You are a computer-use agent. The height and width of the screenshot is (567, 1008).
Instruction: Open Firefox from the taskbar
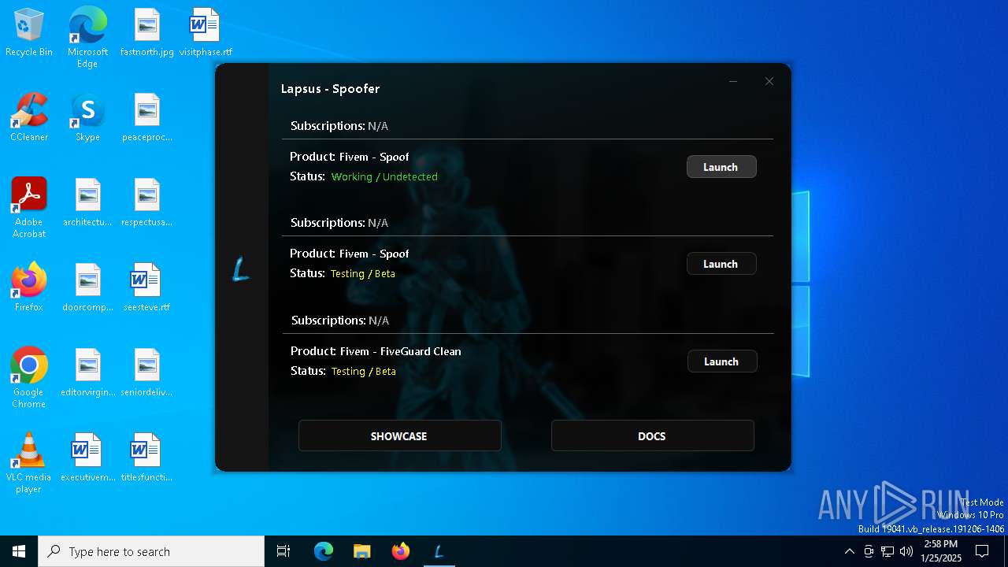click(401, 551)
